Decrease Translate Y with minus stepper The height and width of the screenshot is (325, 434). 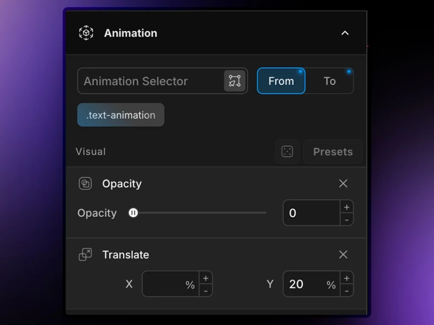click(x=347, y=290)
